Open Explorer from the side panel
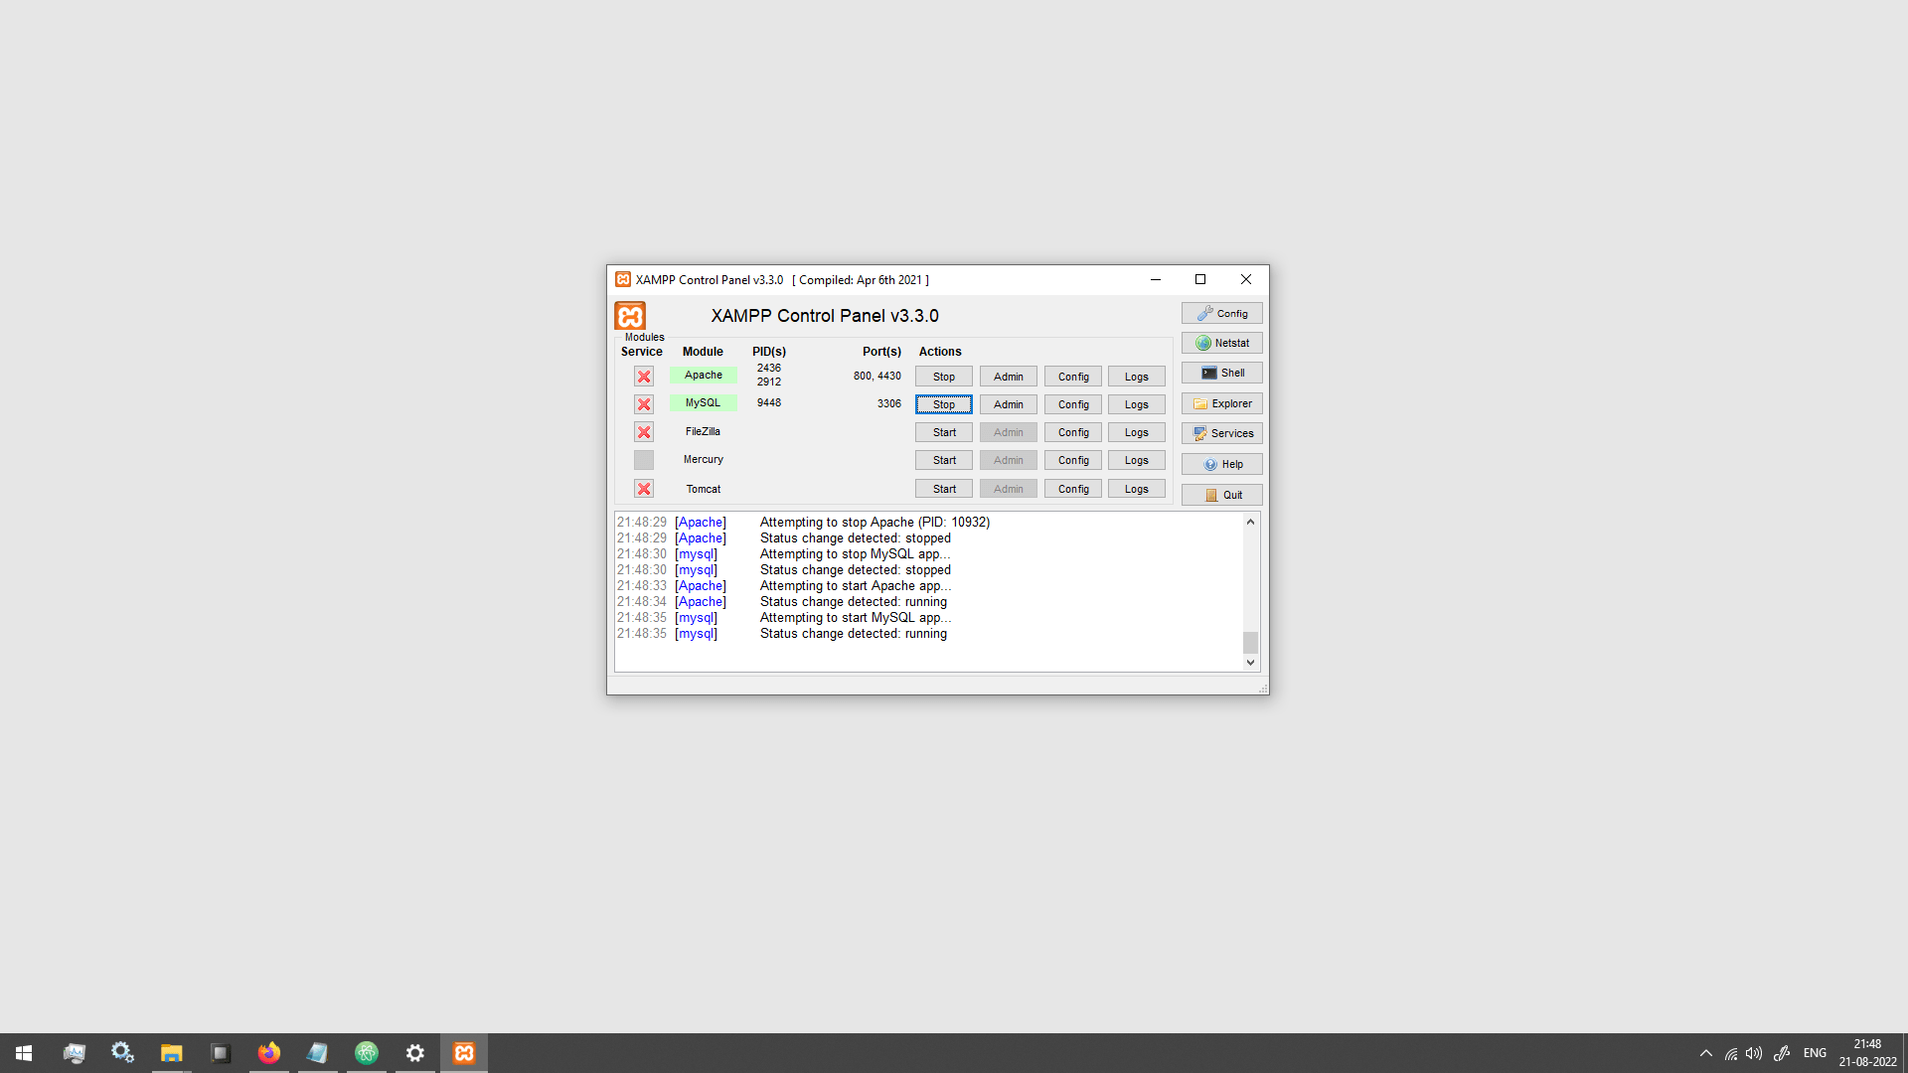1908x1073 pixels. pos(1221,403)
